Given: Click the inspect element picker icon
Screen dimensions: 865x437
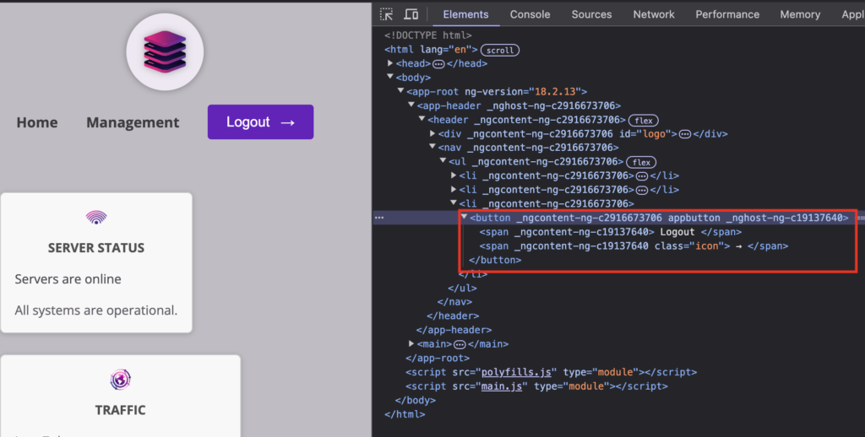Looking at the screenshot, I should coord(386,14).
